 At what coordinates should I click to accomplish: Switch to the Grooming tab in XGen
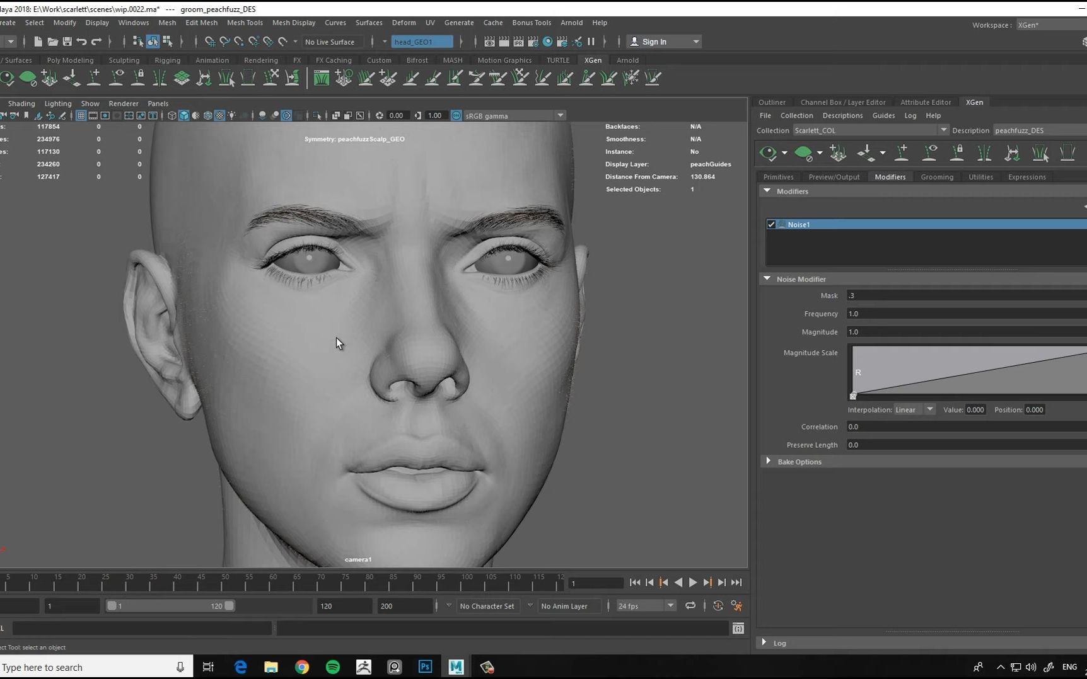tap(937, 177)
